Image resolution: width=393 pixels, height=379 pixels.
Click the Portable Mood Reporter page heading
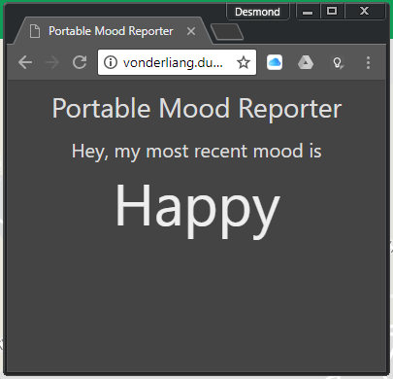click(x=197, y=108)
